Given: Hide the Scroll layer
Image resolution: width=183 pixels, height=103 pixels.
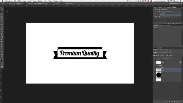Looking at the screenshot, I should [154, 70].
